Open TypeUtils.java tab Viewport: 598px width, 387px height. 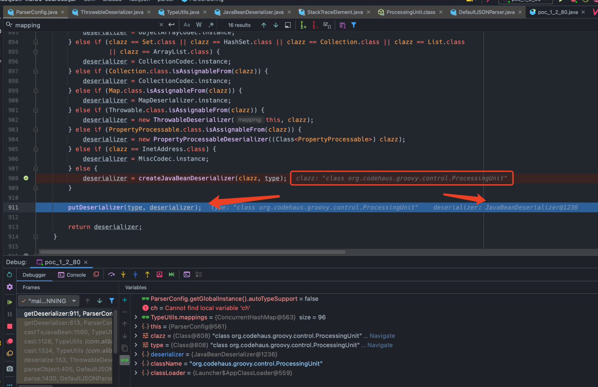tap(183, 12)
